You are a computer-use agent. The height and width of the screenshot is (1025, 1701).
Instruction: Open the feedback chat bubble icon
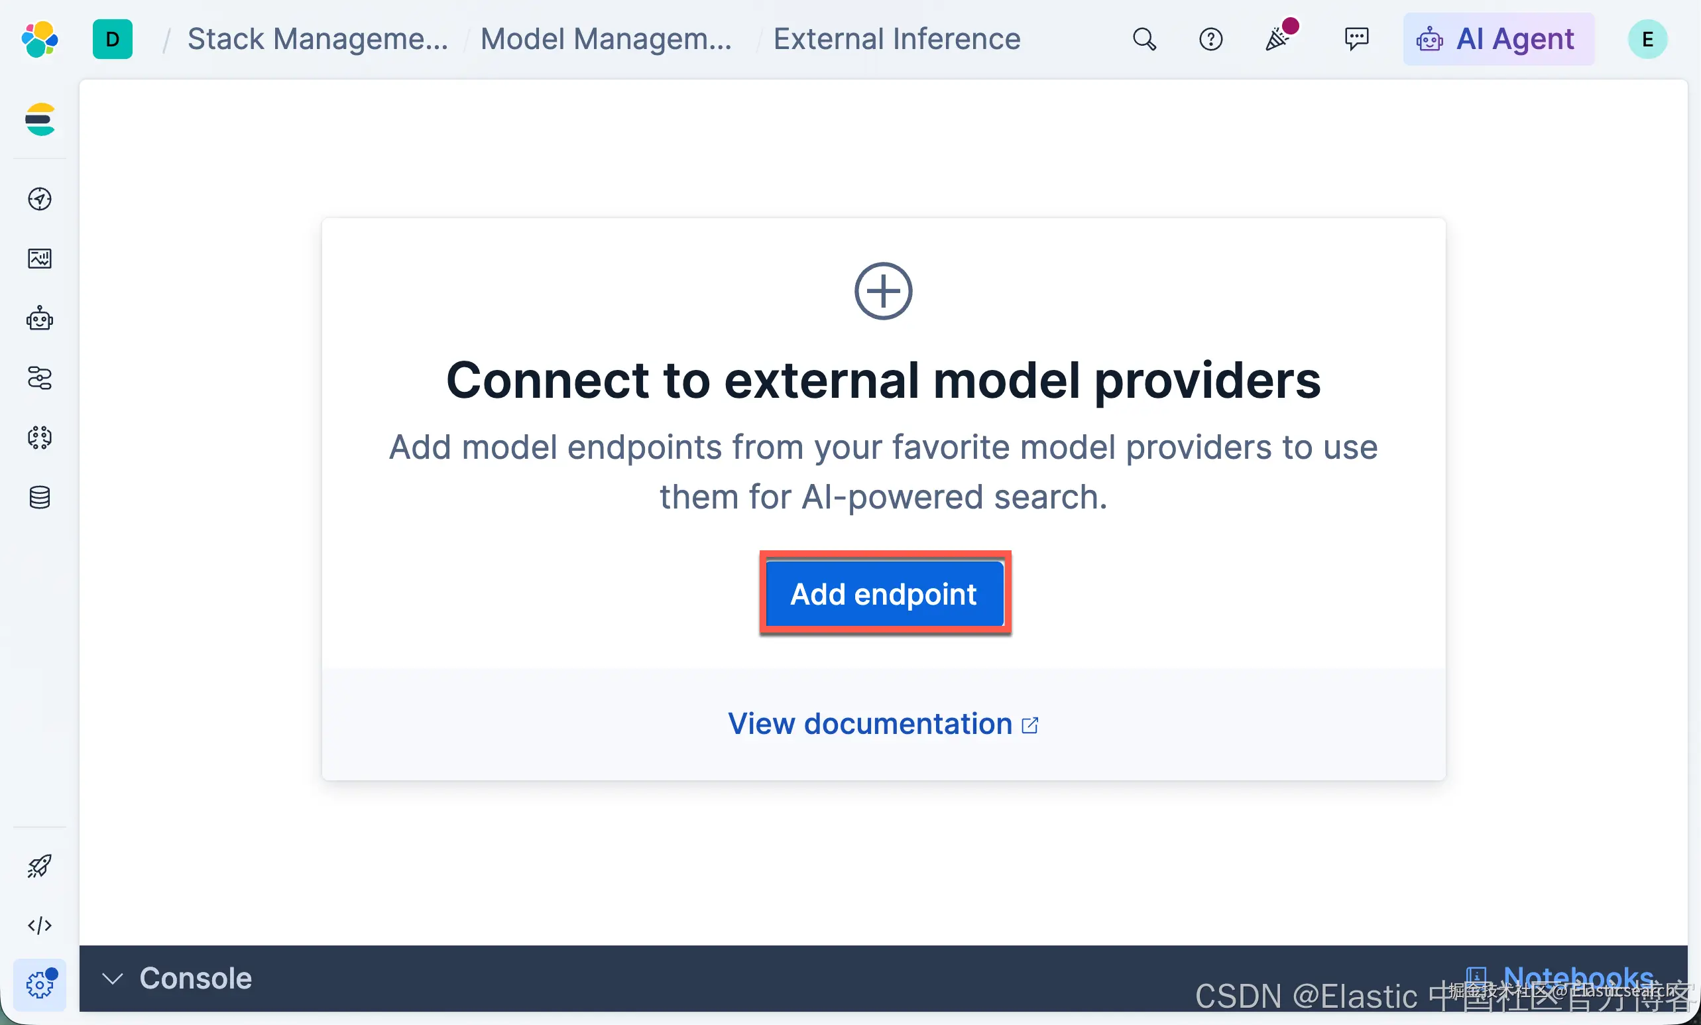point(1356,39)
